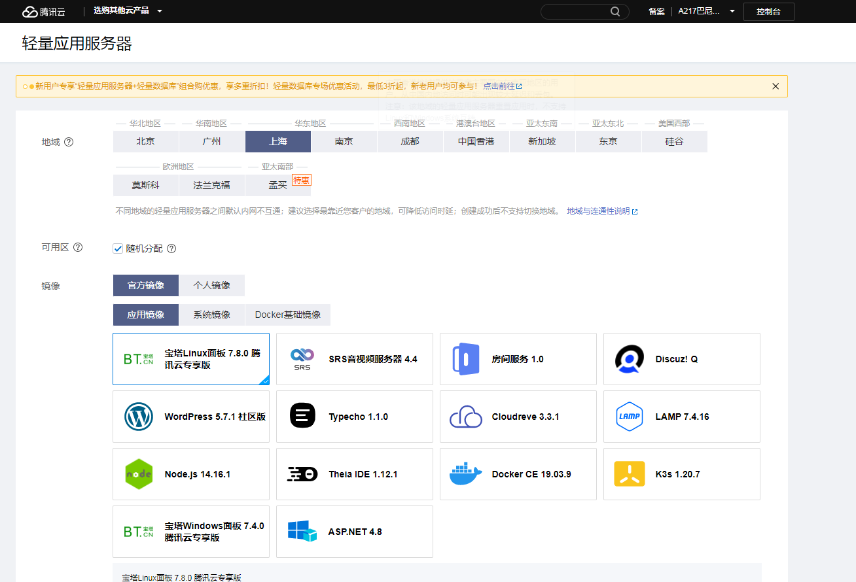
Task: Click the Theia IDE logo icon
Action: coord(302,474)
